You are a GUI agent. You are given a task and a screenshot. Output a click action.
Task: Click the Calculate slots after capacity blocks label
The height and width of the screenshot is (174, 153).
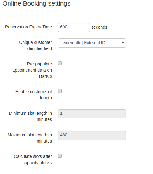(33, 159)
